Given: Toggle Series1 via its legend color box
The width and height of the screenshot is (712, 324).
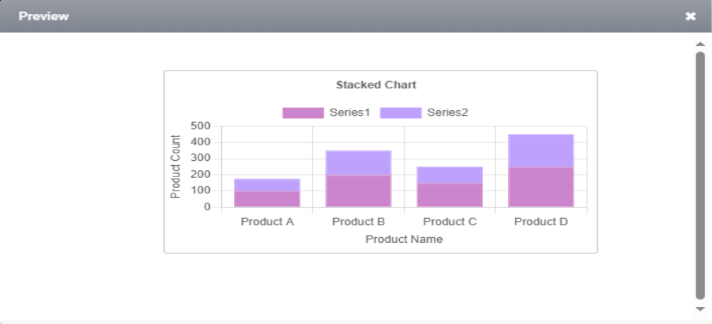Looking at the screenshot, I should [302, 113].
